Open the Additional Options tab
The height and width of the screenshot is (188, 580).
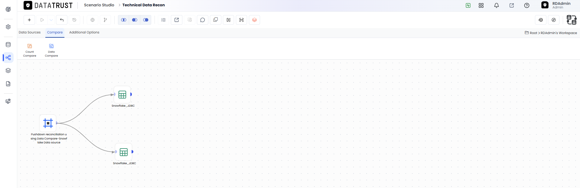click(84, 33)
